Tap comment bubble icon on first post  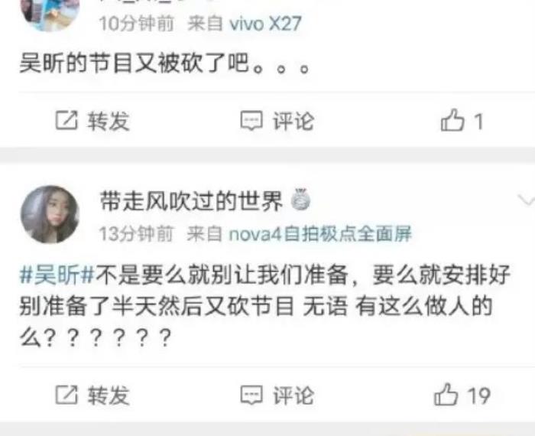point(251,121)
